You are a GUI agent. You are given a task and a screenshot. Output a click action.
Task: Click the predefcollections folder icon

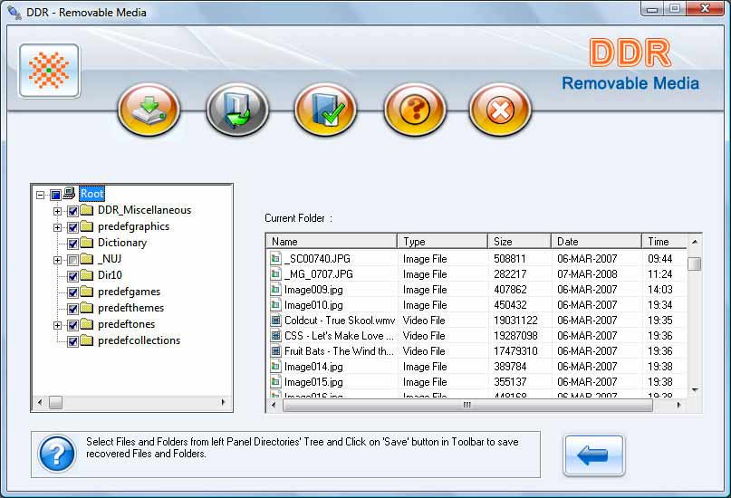point(87,340)
